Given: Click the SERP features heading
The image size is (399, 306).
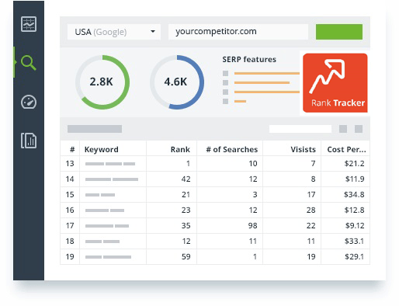Looking at the screenshot, I should coord(249,60).
